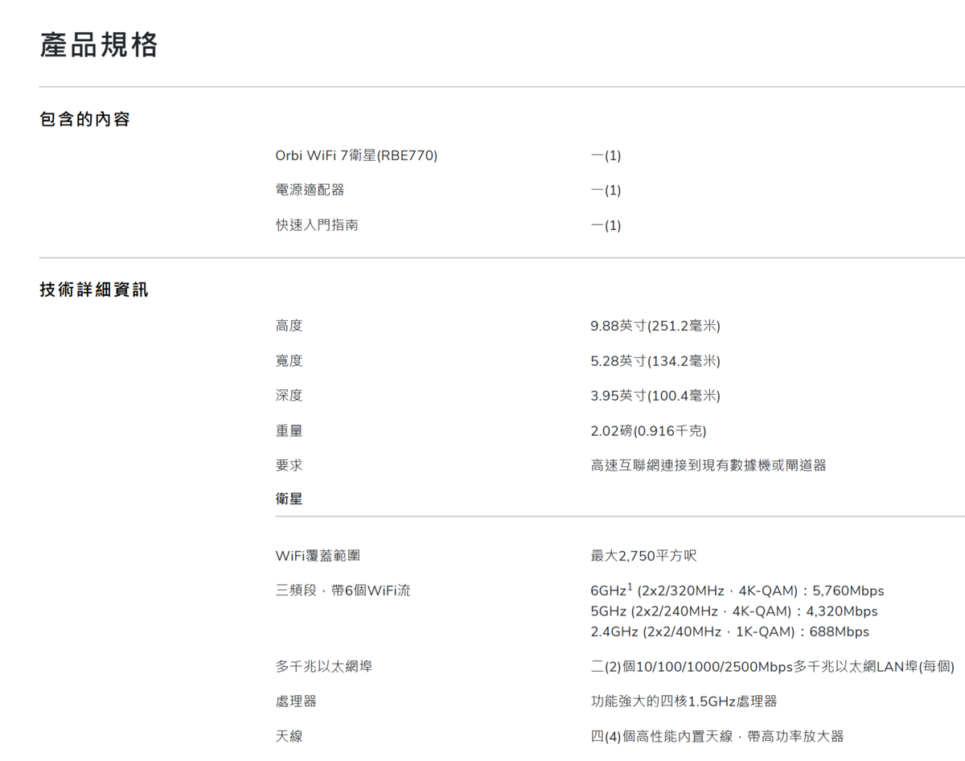Select the 技術詳細資訊 section title

(x=94, y=290)
